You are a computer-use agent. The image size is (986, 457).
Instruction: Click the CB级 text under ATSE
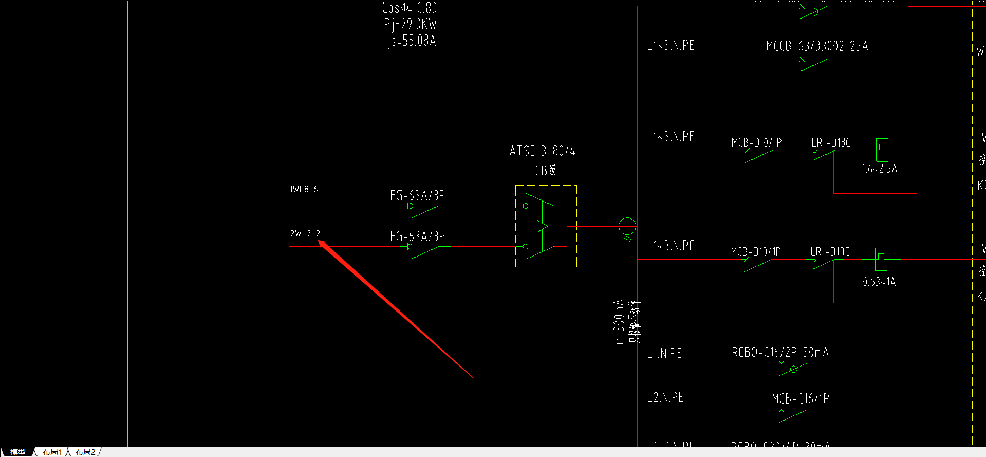click(546, 171)
